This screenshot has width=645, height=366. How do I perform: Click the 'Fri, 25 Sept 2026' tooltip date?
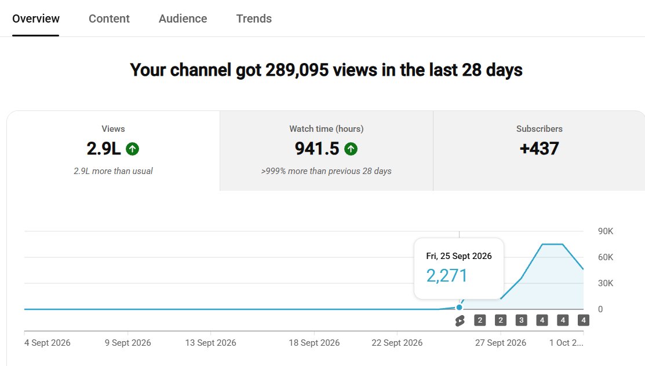pos(459,256)
